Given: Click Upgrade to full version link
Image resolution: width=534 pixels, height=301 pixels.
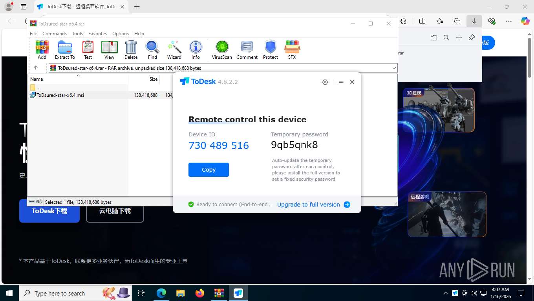Looking at the screenshot, I should 313,205.
